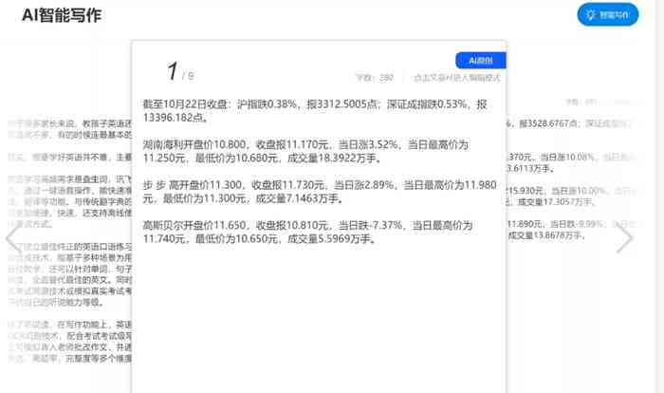Click left card text 想要学好英语并不难
The height and width of the screenshot is (393, 664).
[72, 157]
